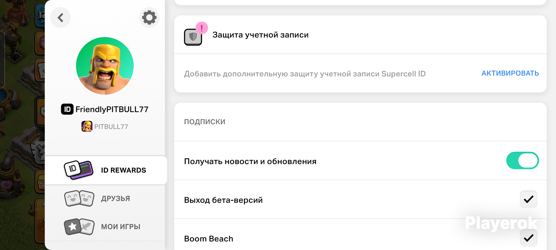Click the PITBULL77 game nickname
Image resolution: width=556 pixels, height=250 pixels.
click(111, 127)
